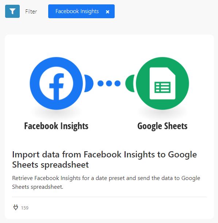Click the three blue connector dots
This screenshot has height=223, width=218.
click(x=109, y=83)
